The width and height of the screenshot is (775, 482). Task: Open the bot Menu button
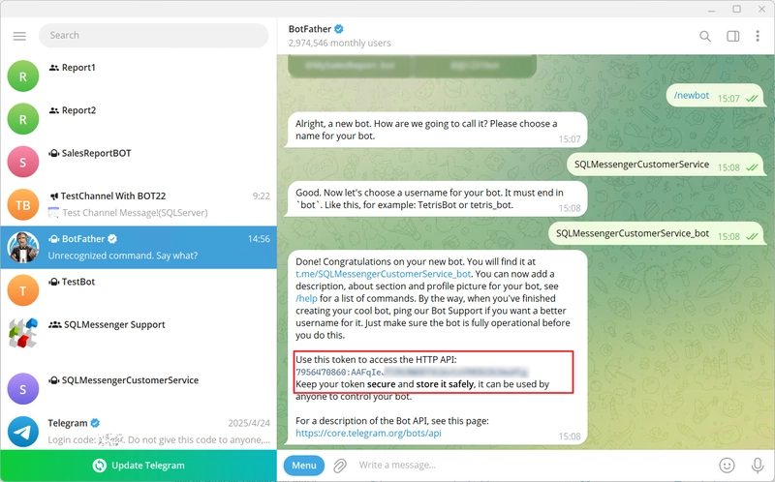(x=304, y=466)
